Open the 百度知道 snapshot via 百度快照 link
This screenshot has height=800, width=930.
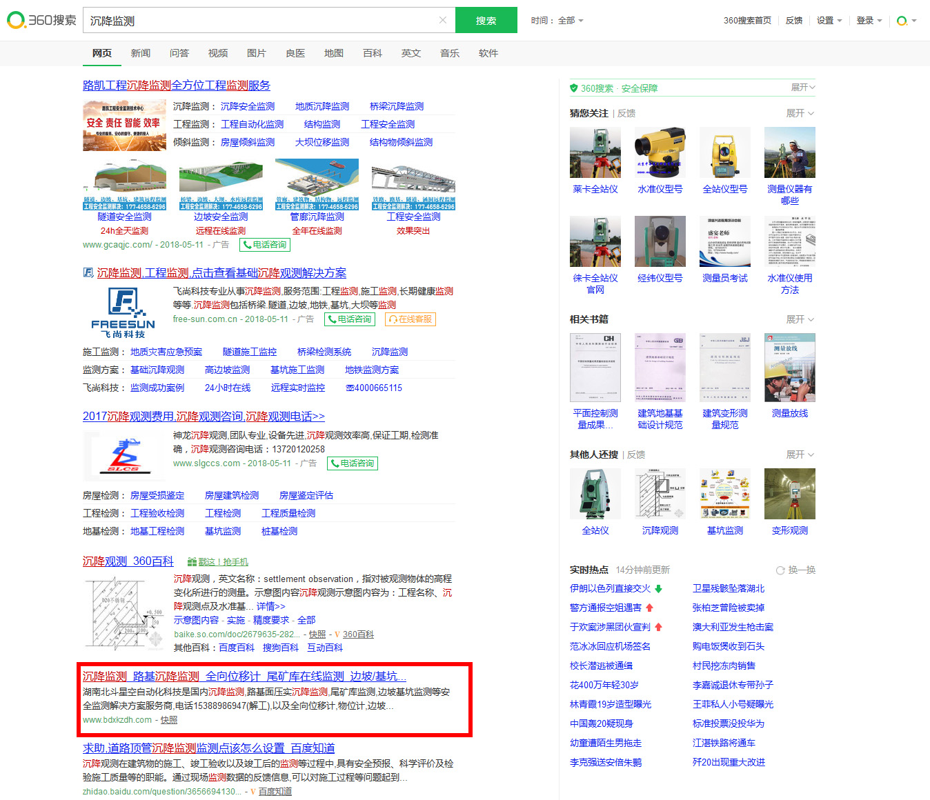pyautogui.click(x=275, y=792)
